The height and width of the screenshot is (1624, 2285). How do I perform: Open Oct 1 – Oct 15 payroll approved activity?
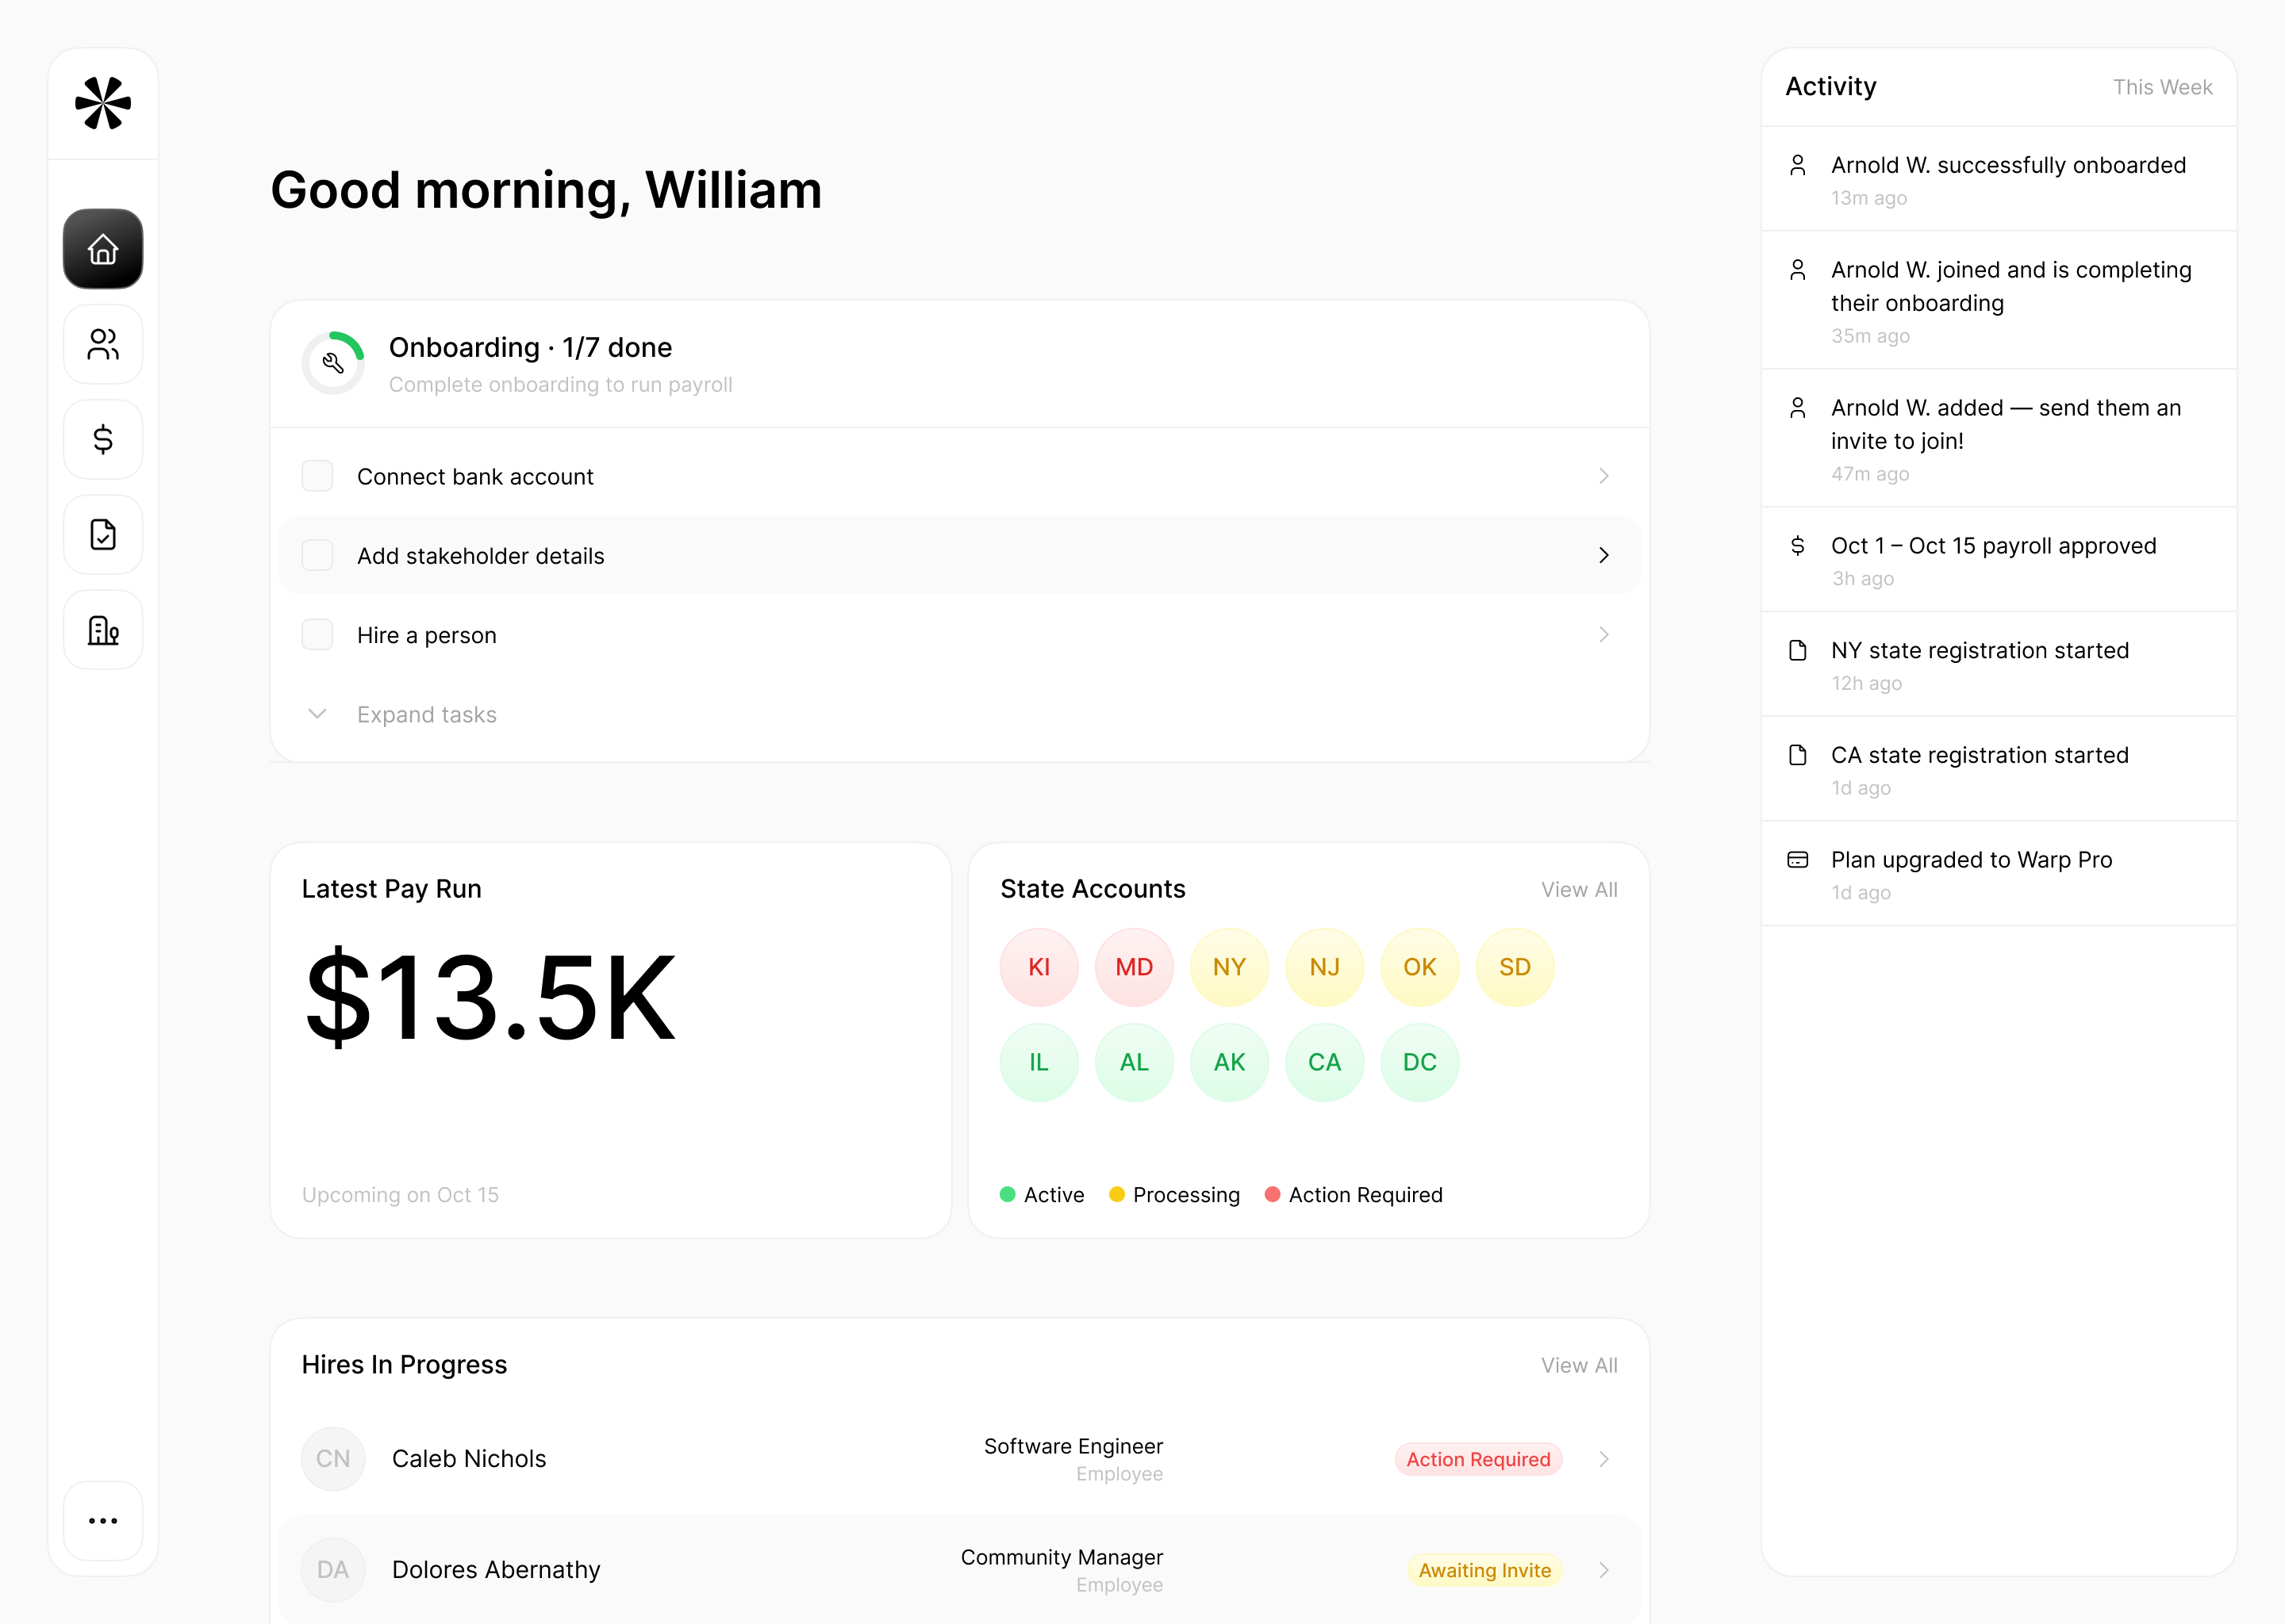pyautogui.click(x=1992, y=546)
